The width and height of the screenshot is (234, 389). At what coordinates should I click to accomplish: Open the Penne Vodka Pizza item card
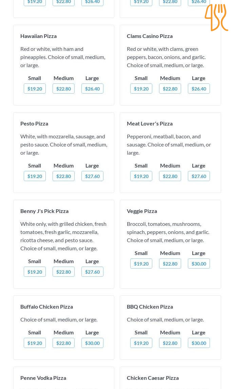[64, 378]
